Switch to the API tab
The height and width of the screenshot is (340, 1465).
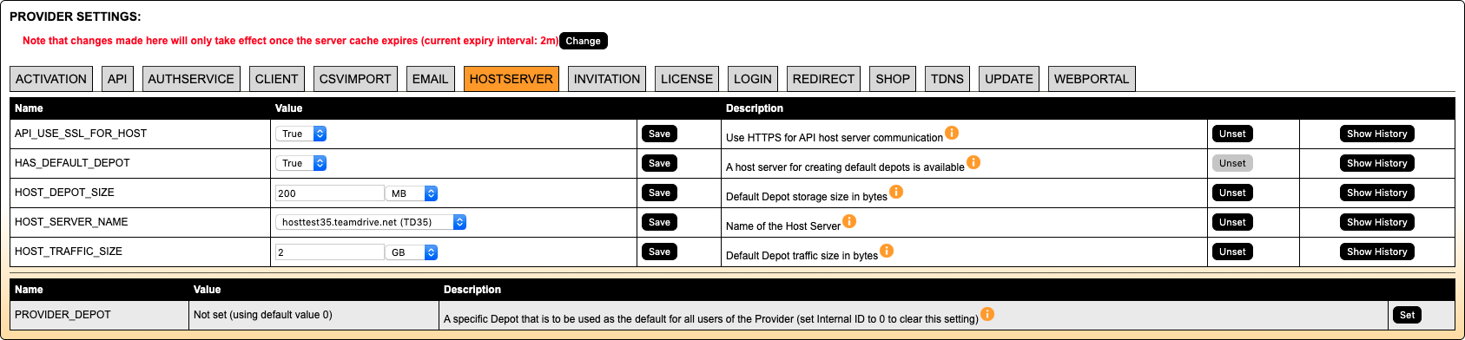[x=117, y=79]
